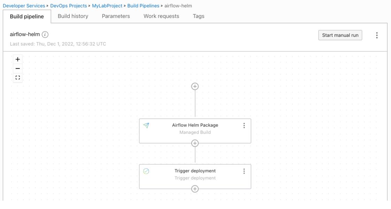Click the Trigger deployment checkmark icon
Viewport: 391px width, 209px height.
click(146, 171)
